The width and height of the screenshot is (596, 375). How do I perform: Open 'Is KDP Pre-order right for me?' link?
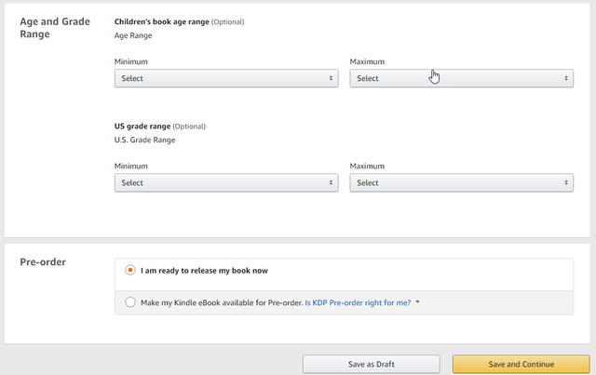point(358,302)
